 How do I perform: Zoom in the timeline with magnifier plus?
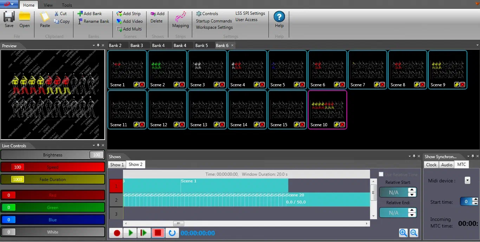tap(403, 233)
